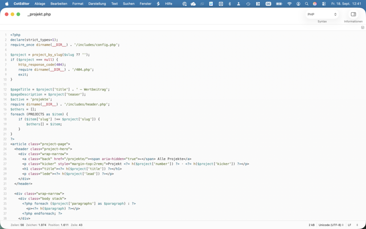Click the greyed-out S menu bar icon
This screenshot has width=366, height=229.
(x=202, y=4)
